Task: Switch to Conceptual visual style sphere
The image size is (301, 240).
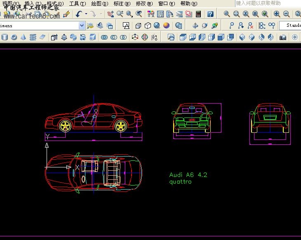Action: click(x=167, y=26)
